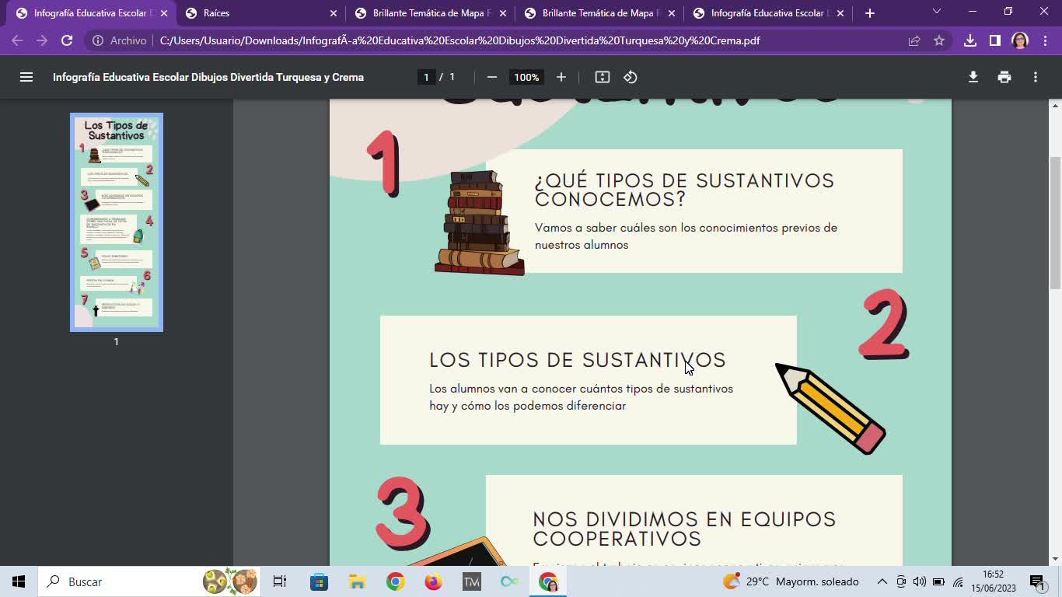
Task: Click the battery icon in the tray
Action: coord(938,581)
